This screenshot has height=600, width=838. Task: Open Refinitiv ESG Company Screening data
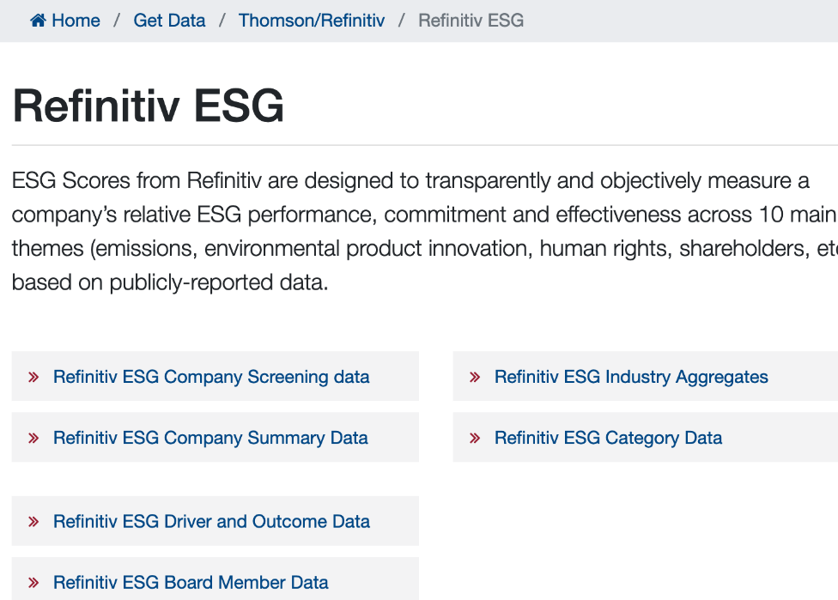211,377
